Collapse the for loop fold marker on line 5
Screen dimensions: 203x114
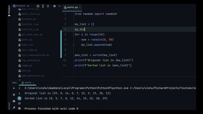[x=73, y=35]
